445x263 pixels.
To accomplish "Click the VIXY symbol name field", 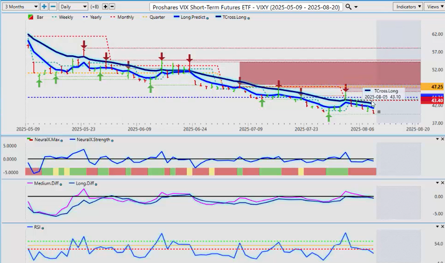I will [246, 7].
